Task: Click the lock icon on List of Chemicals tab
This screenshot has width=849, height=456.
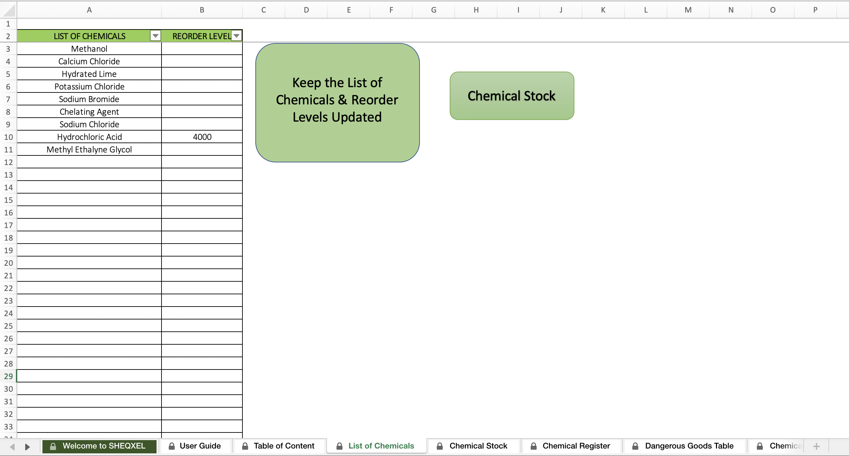Action: (339, 446)
